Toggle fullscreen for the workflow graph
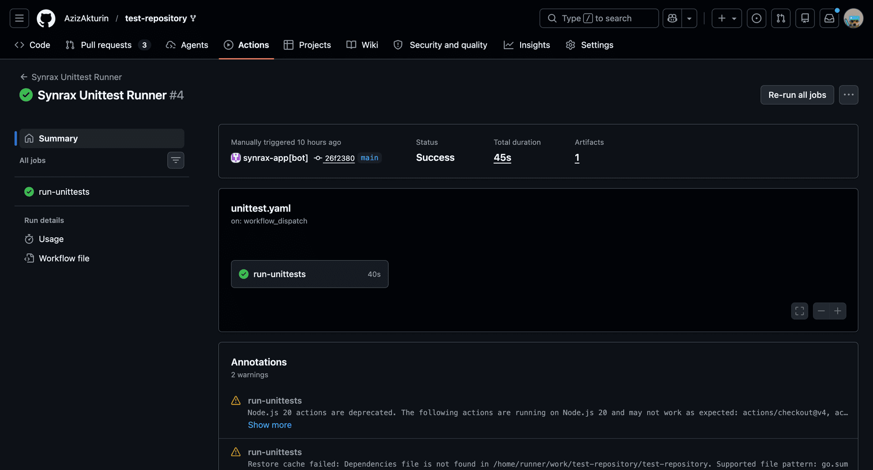This screenshot has width=873, height=470. tap(799, 311)
